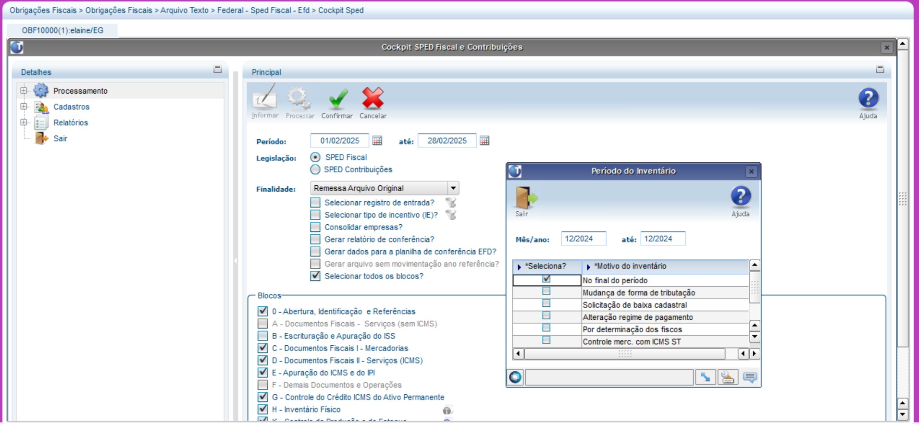Click the Mês/ano start field 12/2024
This screenshot has height=424, width=919.
coord(584,239)
